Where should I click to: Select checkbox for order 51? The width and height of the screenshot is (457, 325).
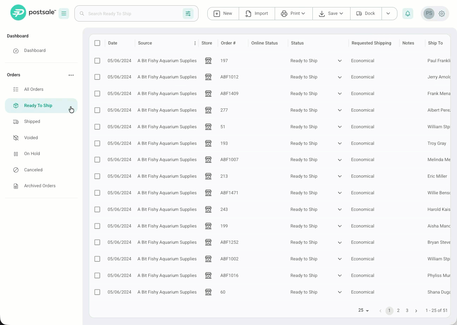(97, 127)
